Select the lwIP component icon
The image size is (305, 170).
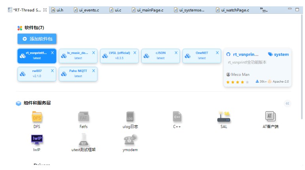pyautogui.click(x=37, y=140)
